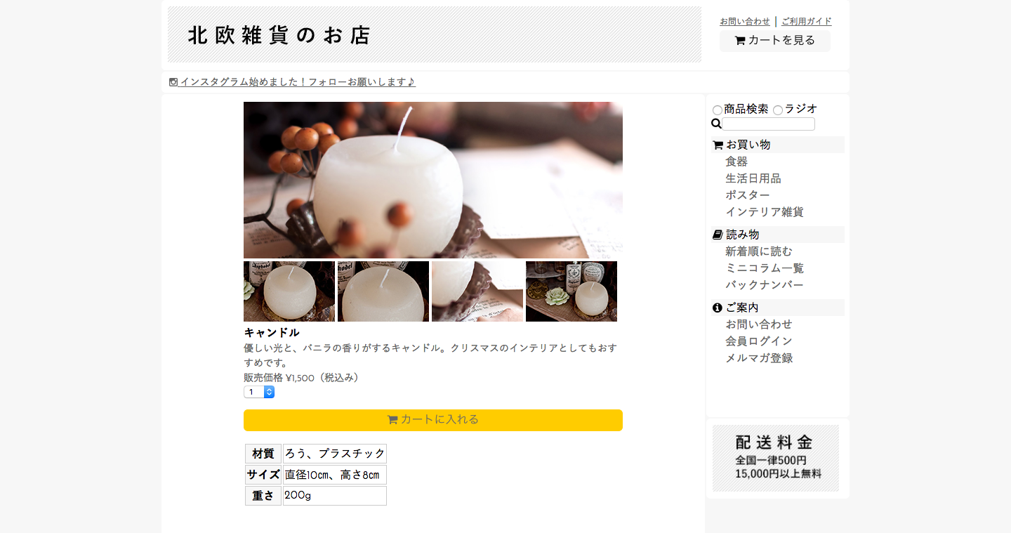
Task: Click the magnifying glass search icon
Action: 716,124
